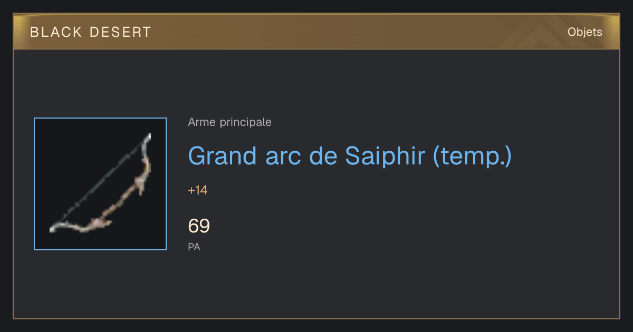Click the Arme principale category label
Image resolution: width=633 pixels, height=332 pixels.
click(x=230, y=122)
